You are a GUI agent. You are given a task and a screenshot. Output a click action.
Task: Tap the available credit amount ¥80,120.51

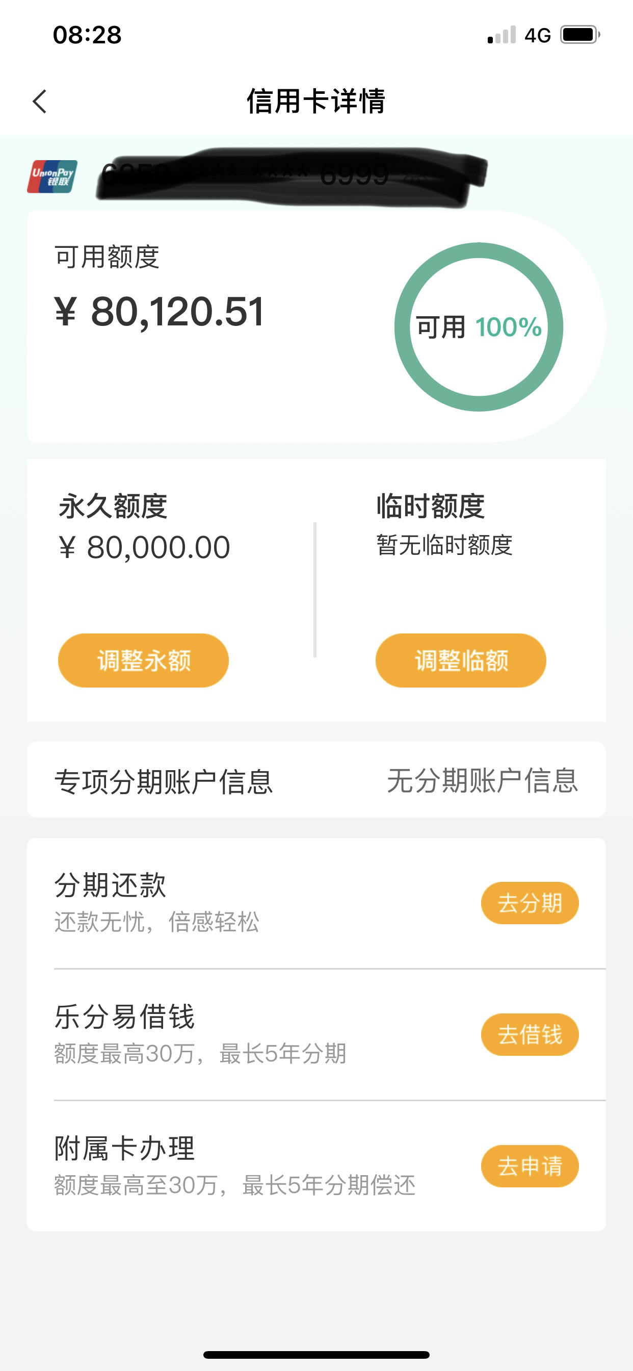[x=159, y=312]
